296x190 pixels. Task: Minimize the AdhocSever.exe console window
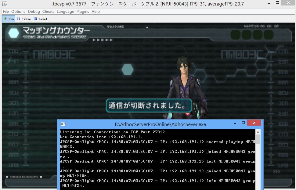point(235,123)
